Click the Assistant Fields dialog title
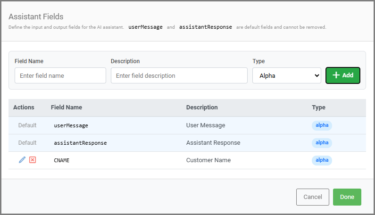Viewport: 375px width, 215px height. pyautogui.click(x=36, y=17)
